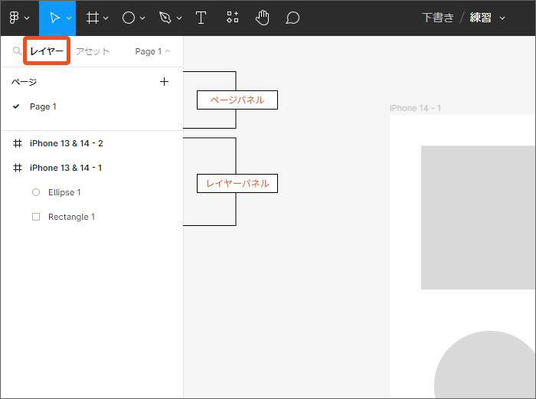Select the iPhone 13 & 14 - 2 frame layer

66,143
